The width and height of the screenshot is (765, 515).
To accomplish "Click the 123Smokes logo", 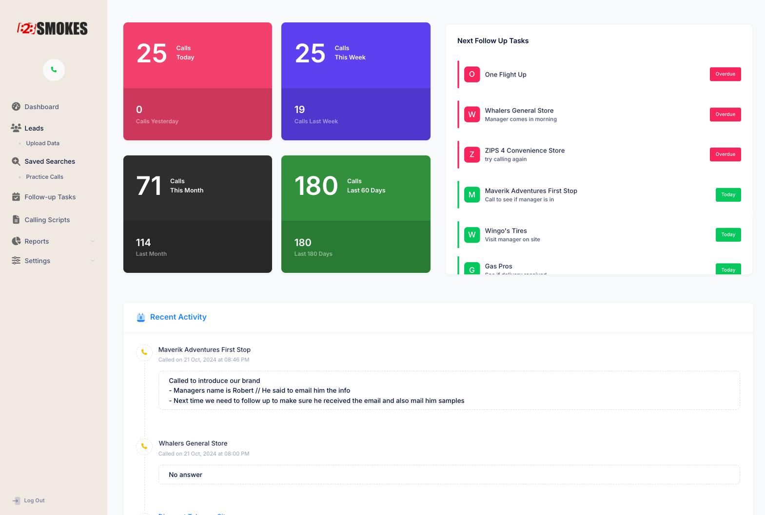I will pos(53,29).
